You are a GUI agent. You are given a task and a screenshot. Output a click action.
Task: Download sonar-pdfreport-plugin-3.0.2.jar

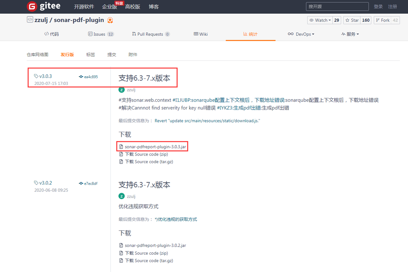[x=155, y=245]
